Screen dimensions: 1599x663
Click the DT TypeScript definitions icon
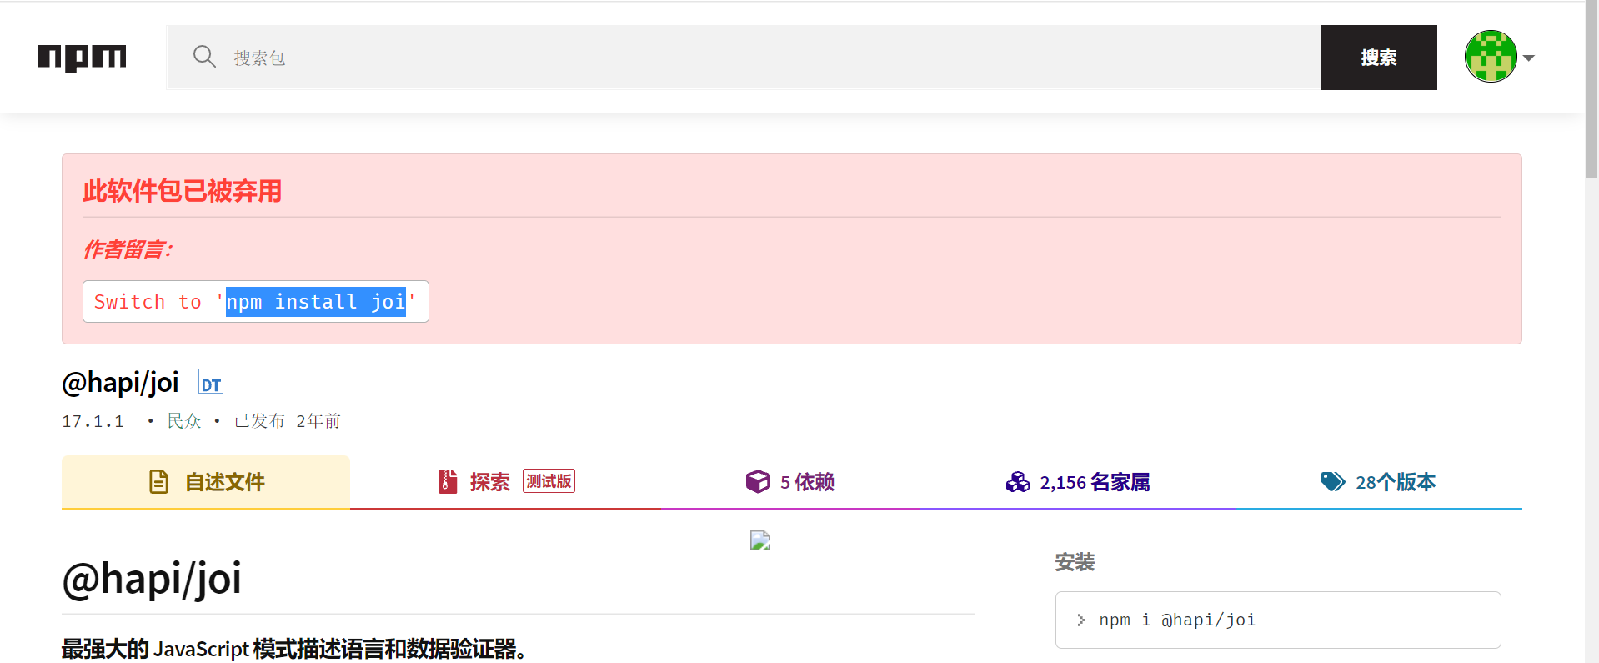211,382
